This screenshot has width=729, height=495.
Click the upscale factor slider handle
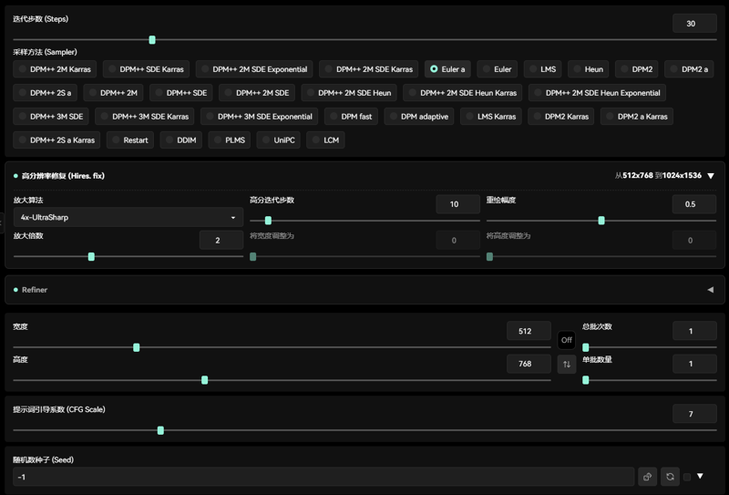click(92, 256)
